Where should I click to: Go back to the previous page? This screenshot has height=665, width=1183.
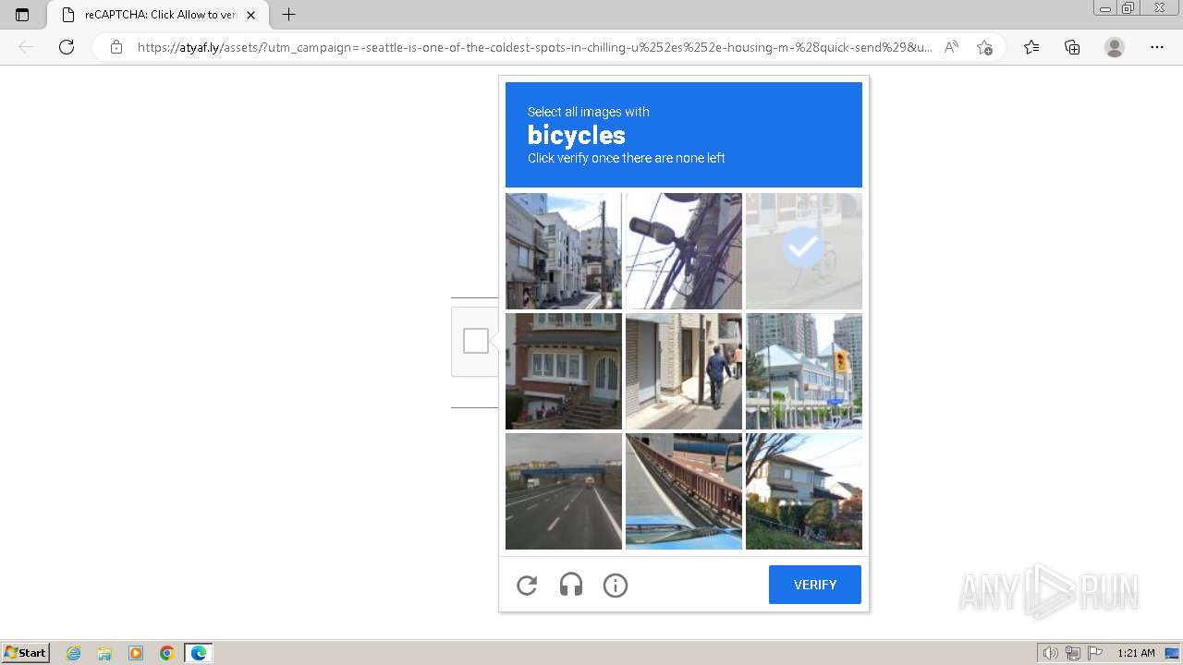(26, 47)
